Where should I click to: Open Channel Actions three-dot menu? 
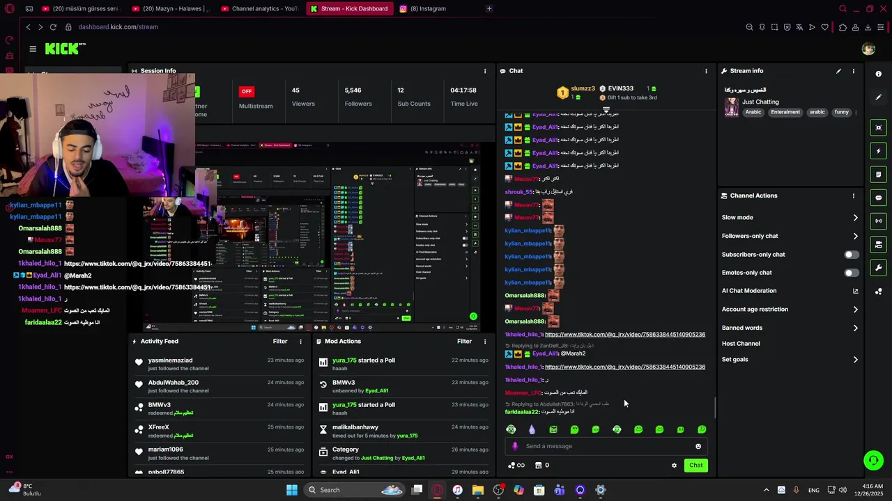[x=853, y=196]
